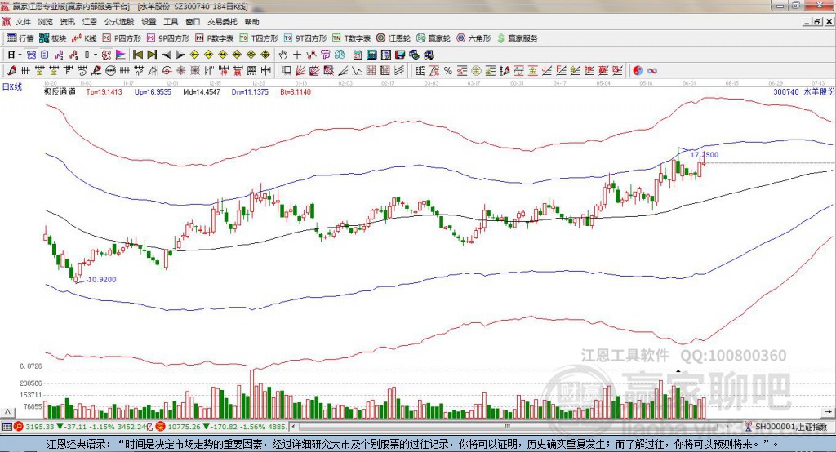The height and width of the screenshot is (452, 836).
Task: Restore the inner chart window
Action: click(817, 22)
